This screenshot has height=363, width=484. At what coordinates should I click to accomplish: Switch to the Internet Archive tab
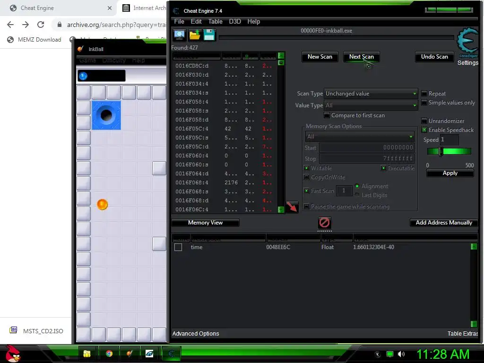[144, 8]
